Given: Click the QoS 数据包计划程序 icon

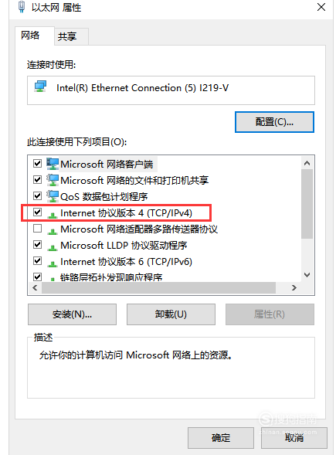Looking at the screenshot, I should pyautogui.click(x=53, y=196).
